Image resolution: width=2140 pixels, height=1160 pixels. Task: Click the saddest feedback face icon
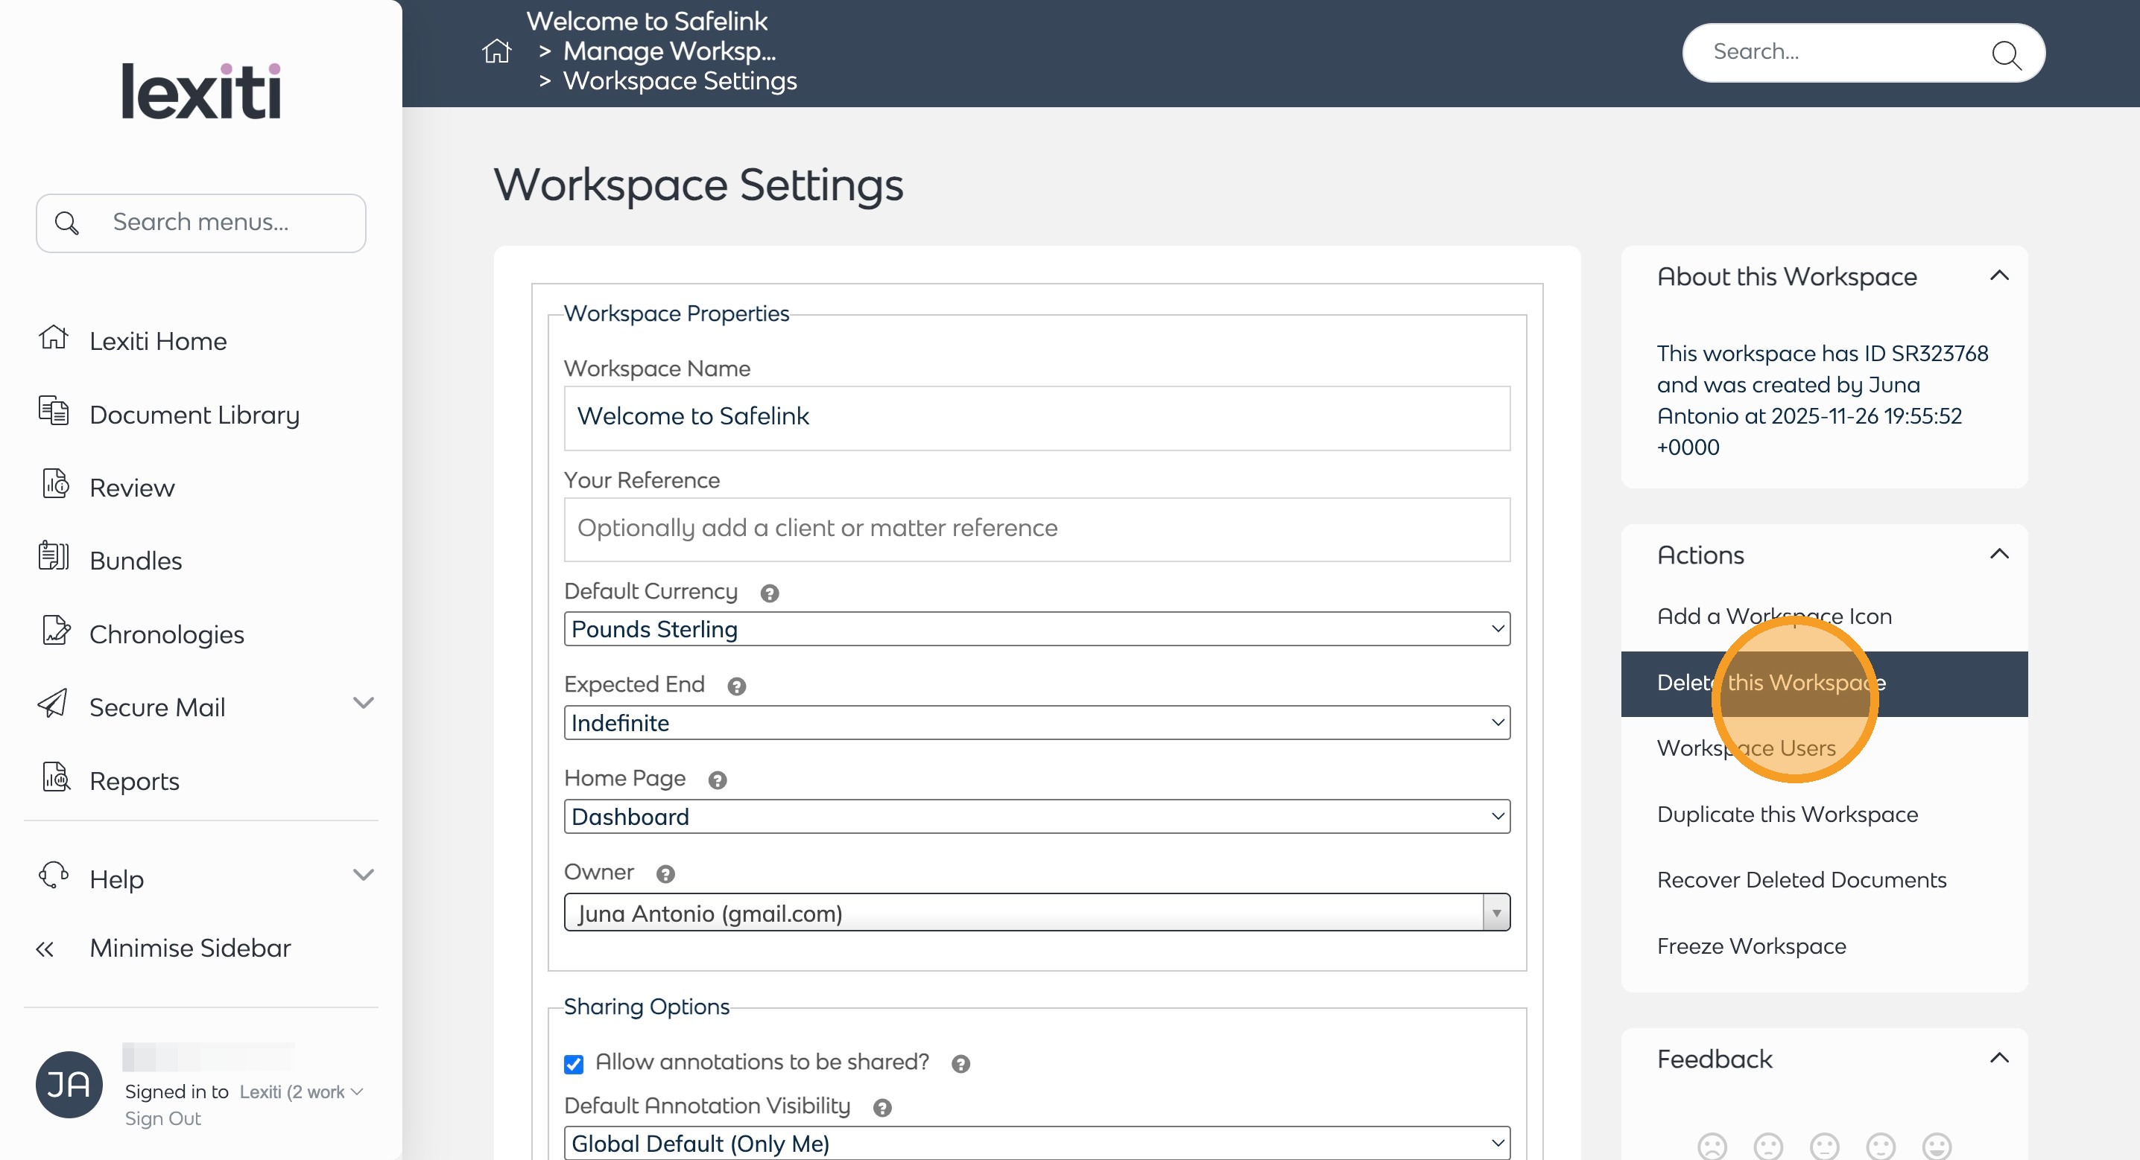1712,1145
